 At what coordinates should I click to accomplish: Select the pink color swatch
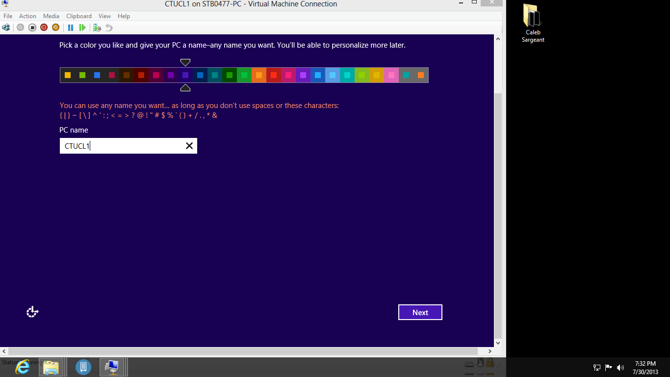[x=391, y=75]
